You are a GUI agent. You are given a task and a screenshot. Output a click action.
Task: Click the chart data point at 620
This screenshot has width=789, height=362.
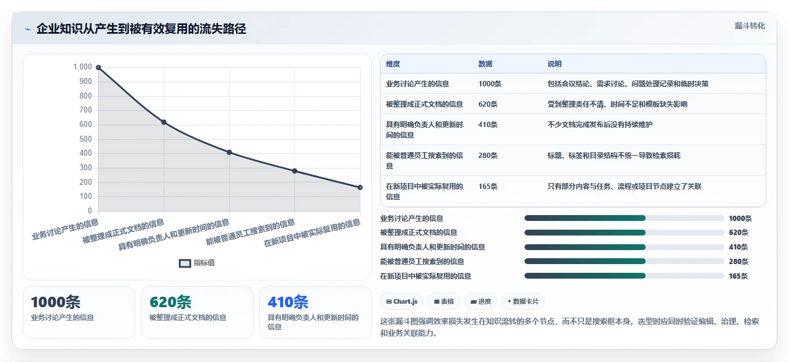pyautogui.click(x=164, y=122)
